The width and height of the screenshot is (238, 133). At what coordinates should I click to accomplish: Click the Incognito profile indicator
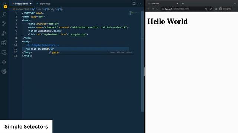225,9
